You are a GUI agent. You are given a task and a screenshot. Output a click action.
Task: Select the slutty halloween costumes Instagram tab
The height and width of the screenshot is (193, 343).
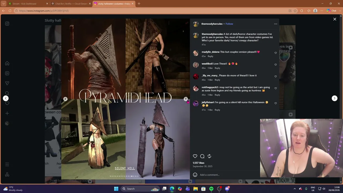coord(114,4)
